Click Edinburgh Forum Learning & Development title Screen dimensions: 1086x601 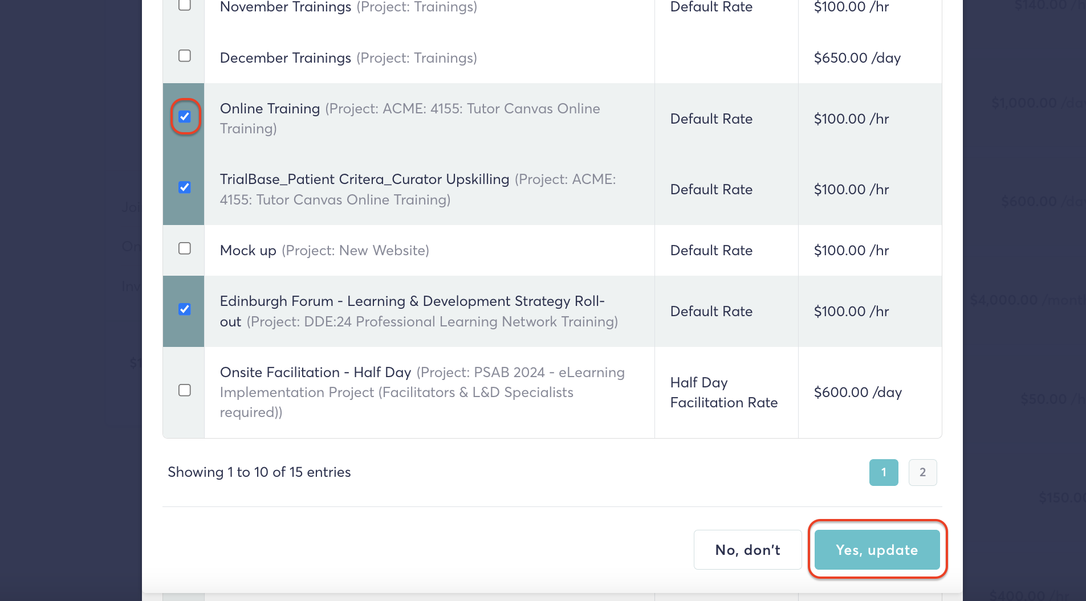point(412,301)
